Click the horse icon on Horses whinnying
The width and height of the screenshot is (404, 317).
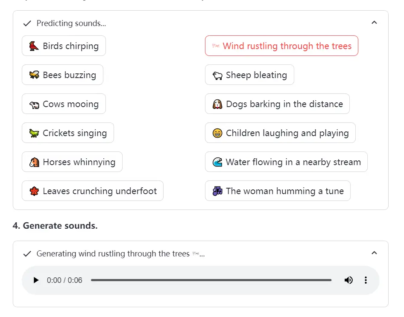pos(35,162)
